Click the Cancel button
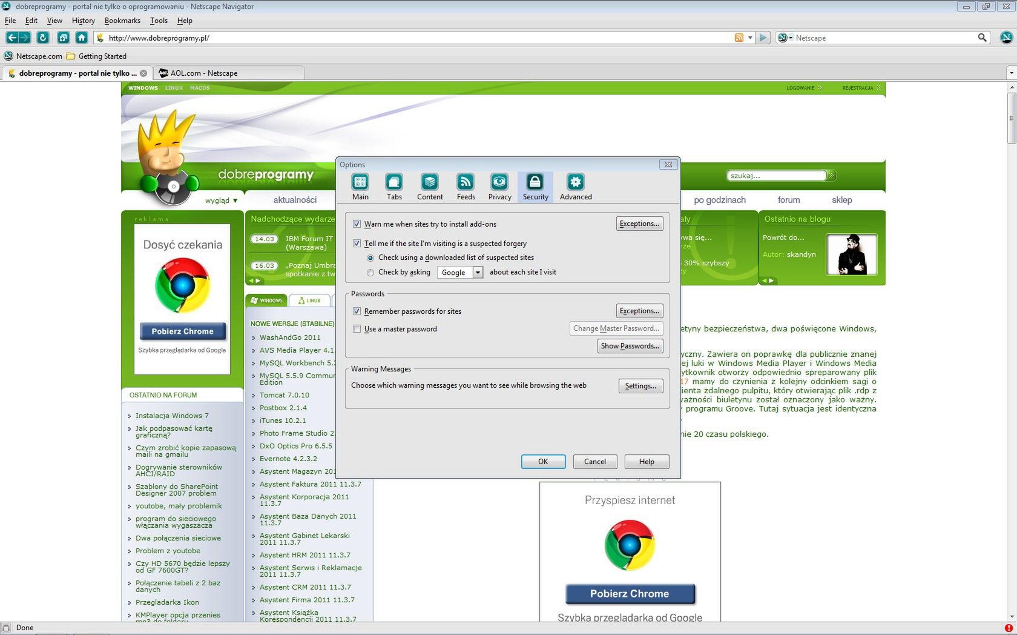The image size is (1017, 635). (594, 462)
